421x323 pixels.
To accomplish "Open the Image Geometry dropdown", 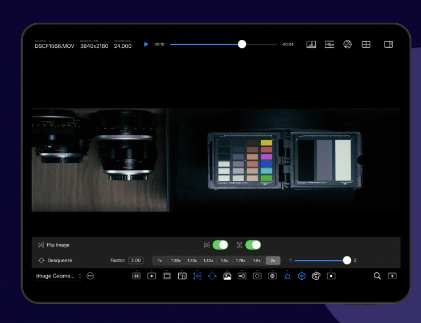I will (59, 276).
